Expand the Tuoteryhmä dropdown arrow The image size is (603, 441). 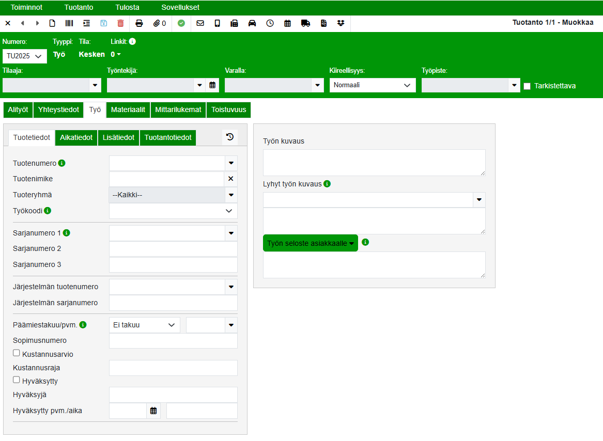[x=231, y=195]
